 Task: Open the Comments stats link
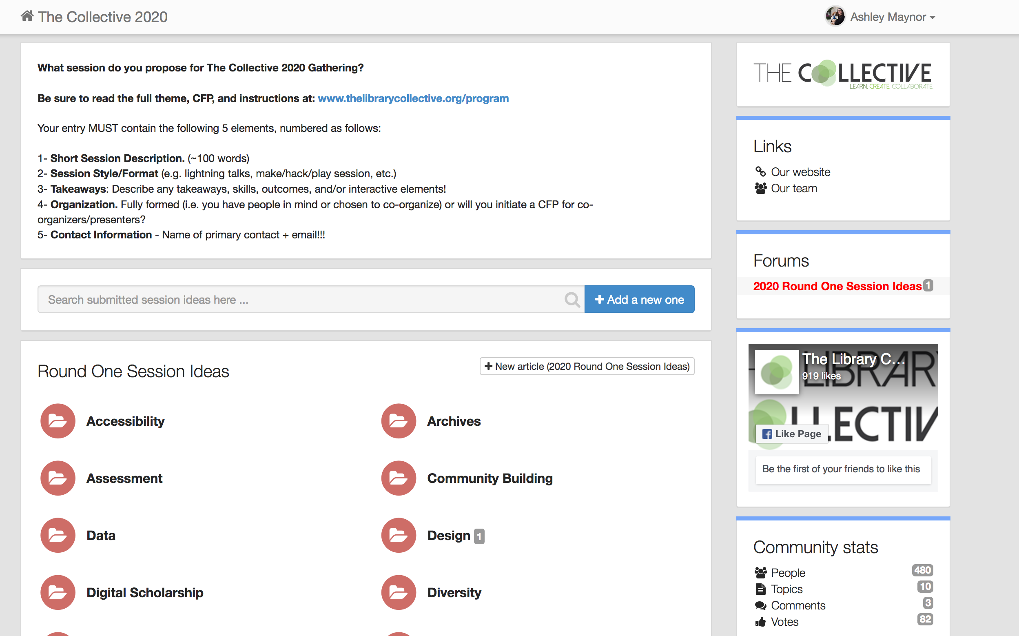798,606
